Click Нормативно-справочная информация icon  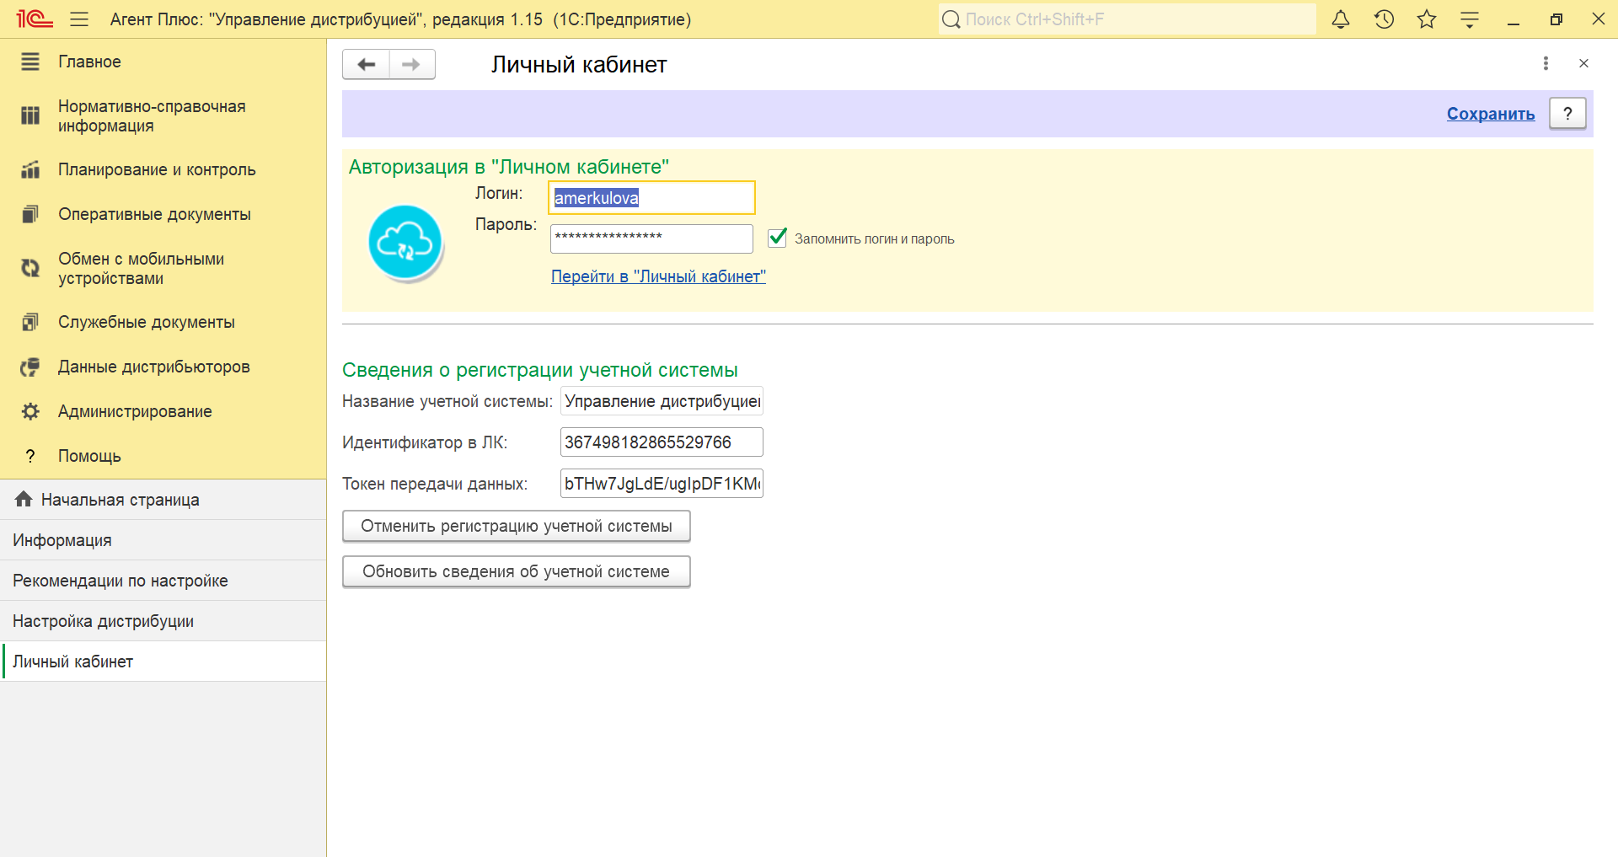[30, 115]
